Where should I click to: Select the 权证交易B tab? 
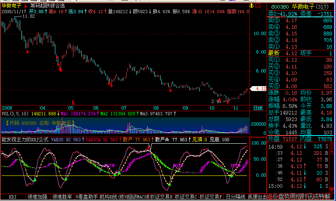click(x=161, y=197)
